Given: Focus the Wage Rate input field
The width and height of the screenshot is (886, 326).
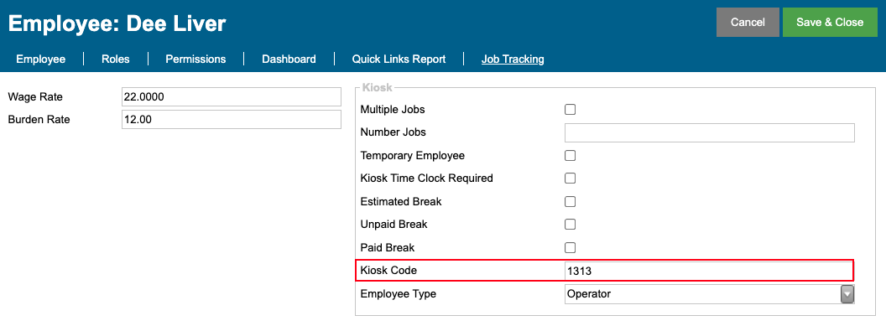Looking at the screenshot, I should pos(231,97).
